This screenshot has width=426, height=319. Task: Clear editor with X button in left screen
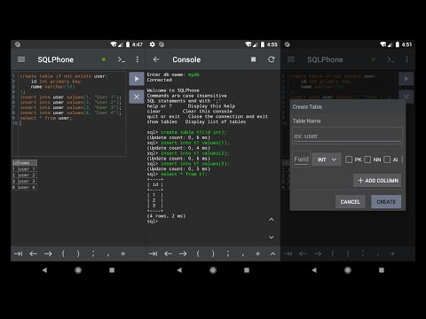pos(137,97)
